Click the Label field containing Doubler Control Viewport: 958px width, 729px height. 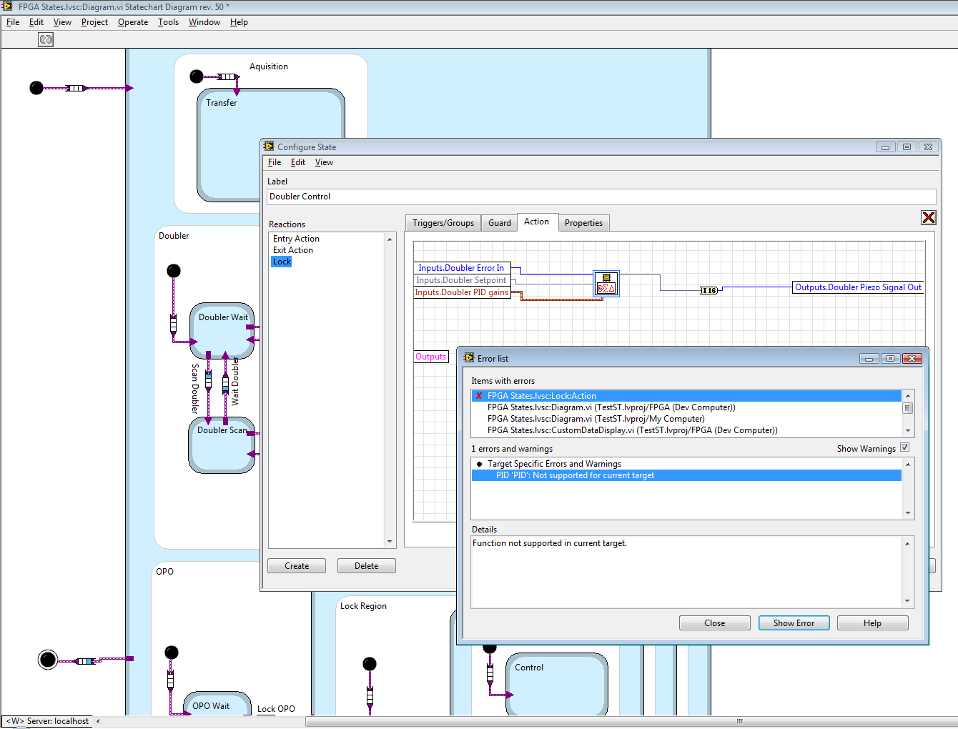click(x=601, y=197)
